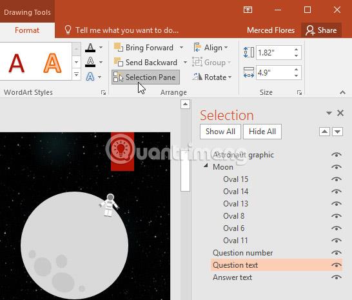Viewport: 352px width, 300px height.
Task: Click Bring Forward command
Action: pos(144,48)
